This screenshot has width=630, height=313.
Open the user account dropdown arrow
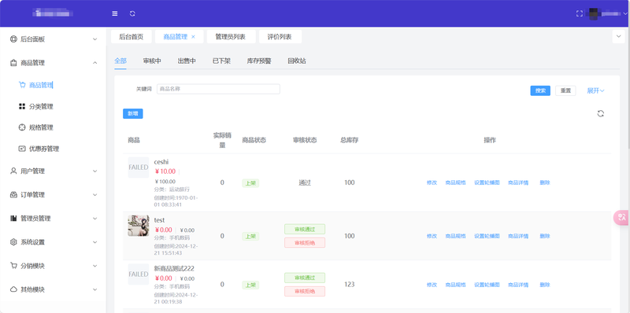625,13
